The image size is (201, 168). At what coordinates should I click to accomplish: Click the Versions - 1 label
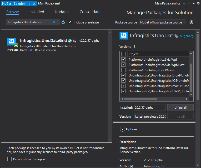pyautogui.click(x=127, y=47)
